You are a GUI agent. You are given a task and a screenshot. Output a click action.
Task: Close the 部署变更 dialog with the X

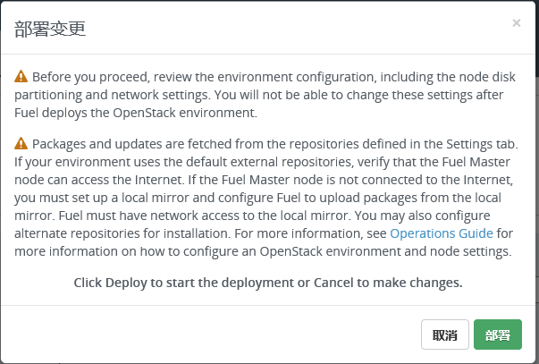tap(517, 23)
